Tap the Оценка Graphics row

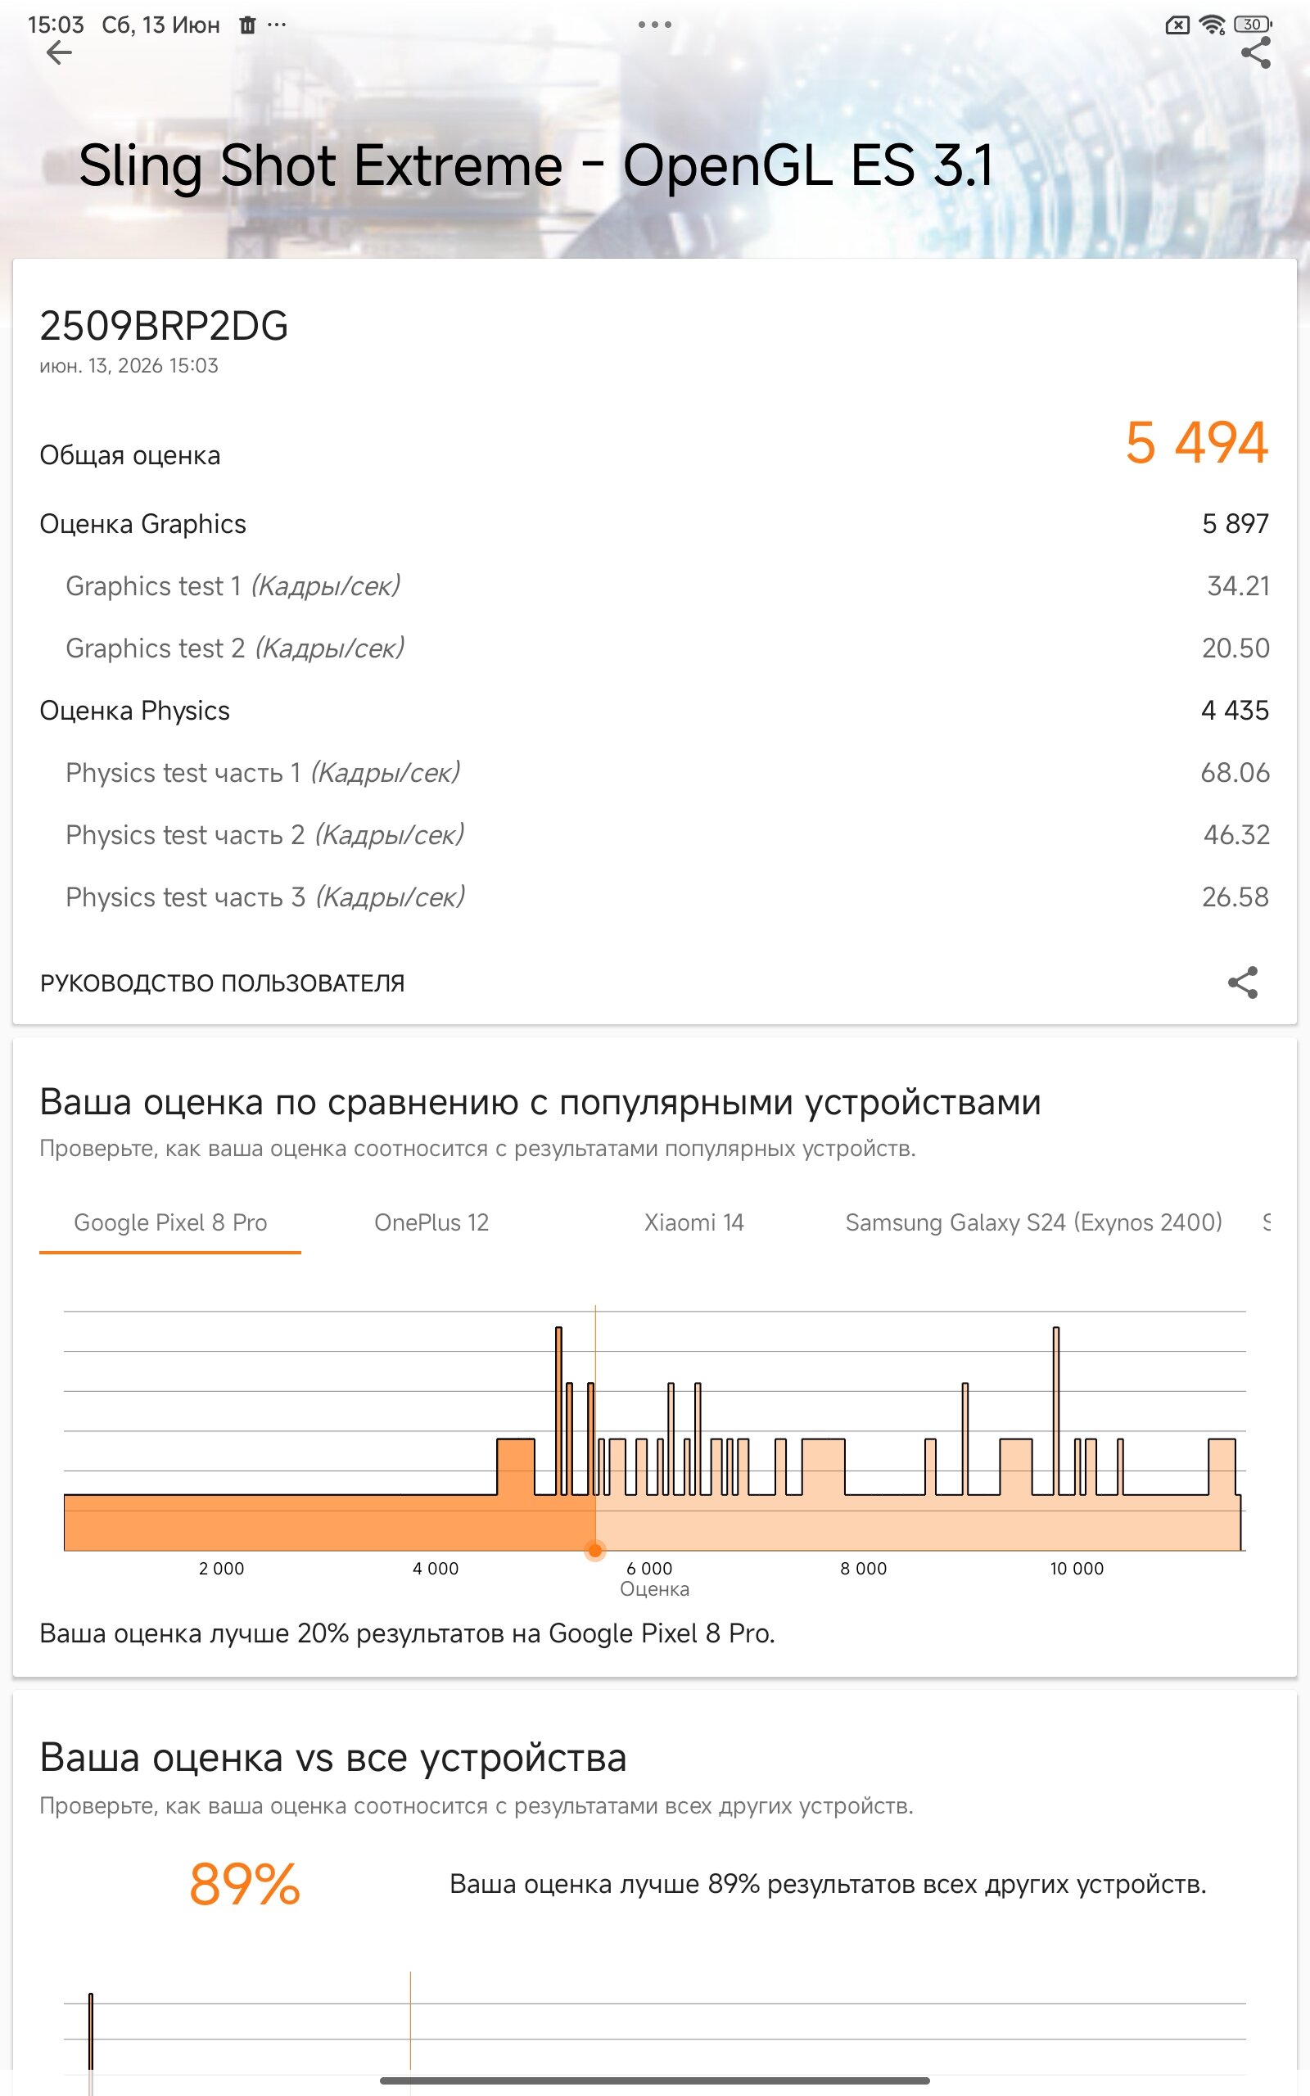coord(654,524)
